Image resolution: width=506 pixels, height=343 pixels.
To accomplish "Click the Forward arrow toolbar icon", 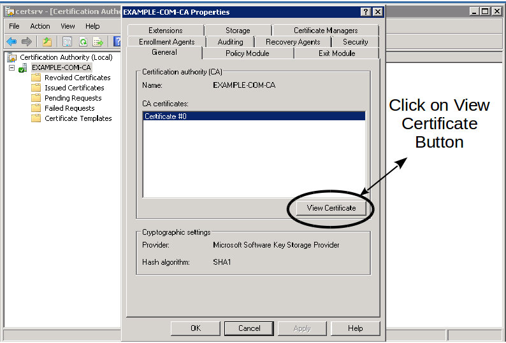I will coord(27,42).
